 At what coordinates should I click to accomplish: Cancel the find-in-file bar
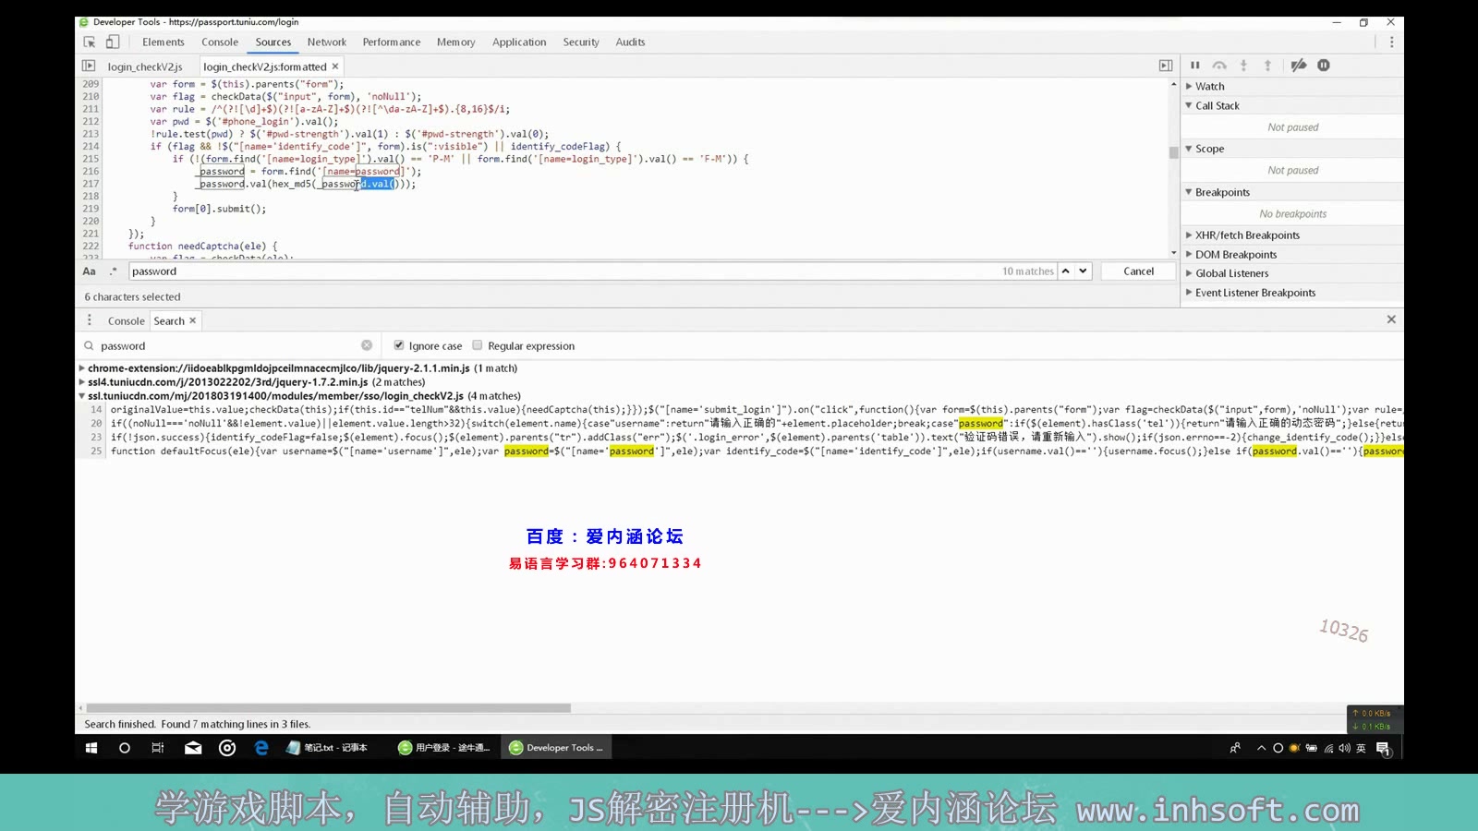tap(1138, 271)
